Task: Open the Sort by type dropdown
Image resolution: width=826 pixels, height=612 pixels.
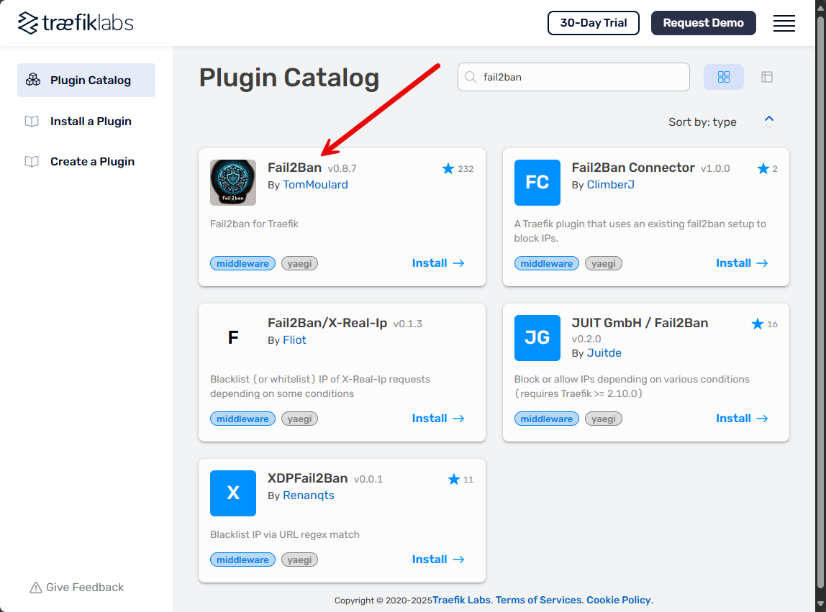Action: tap(702, 122)
